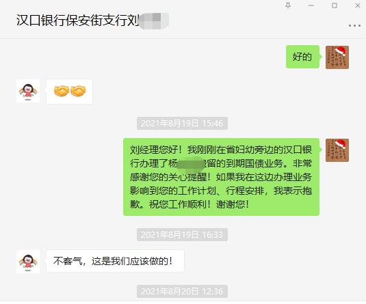
Task: Pin the chat window on top
Action: click(288, 5)
